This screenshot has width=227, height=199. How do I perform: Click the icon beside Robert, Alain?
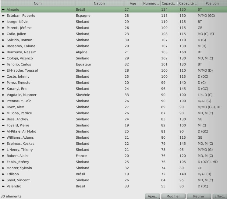coord(3,156)
